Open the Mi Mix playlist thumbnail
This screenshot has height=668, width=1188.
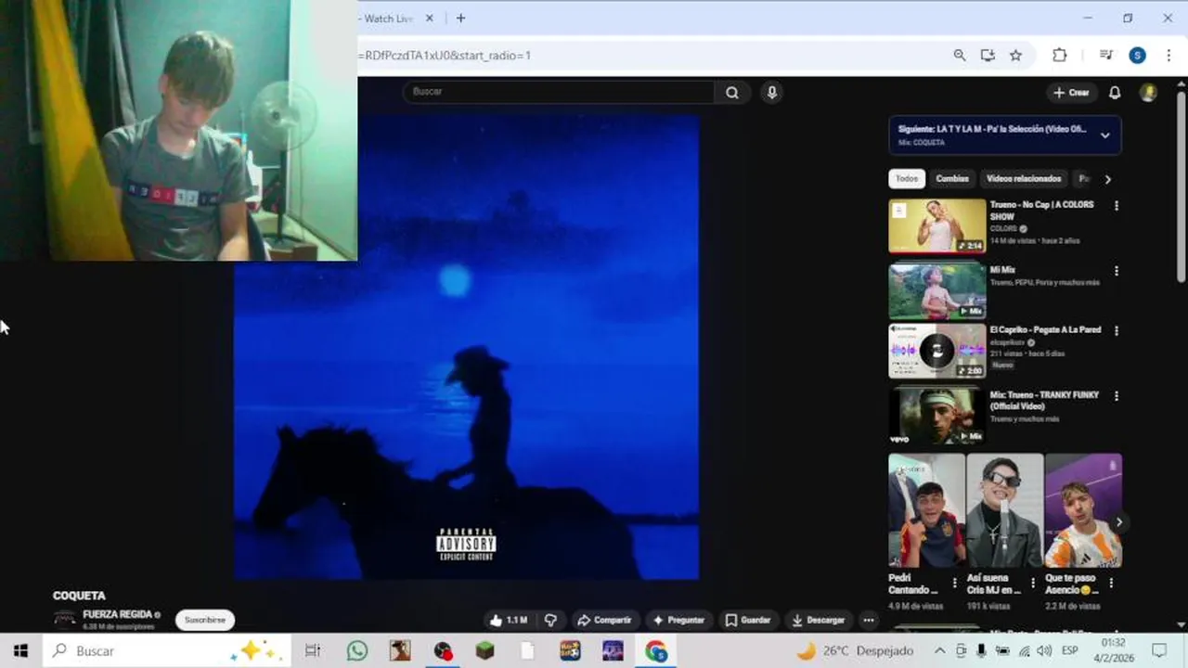coord(937,291)
